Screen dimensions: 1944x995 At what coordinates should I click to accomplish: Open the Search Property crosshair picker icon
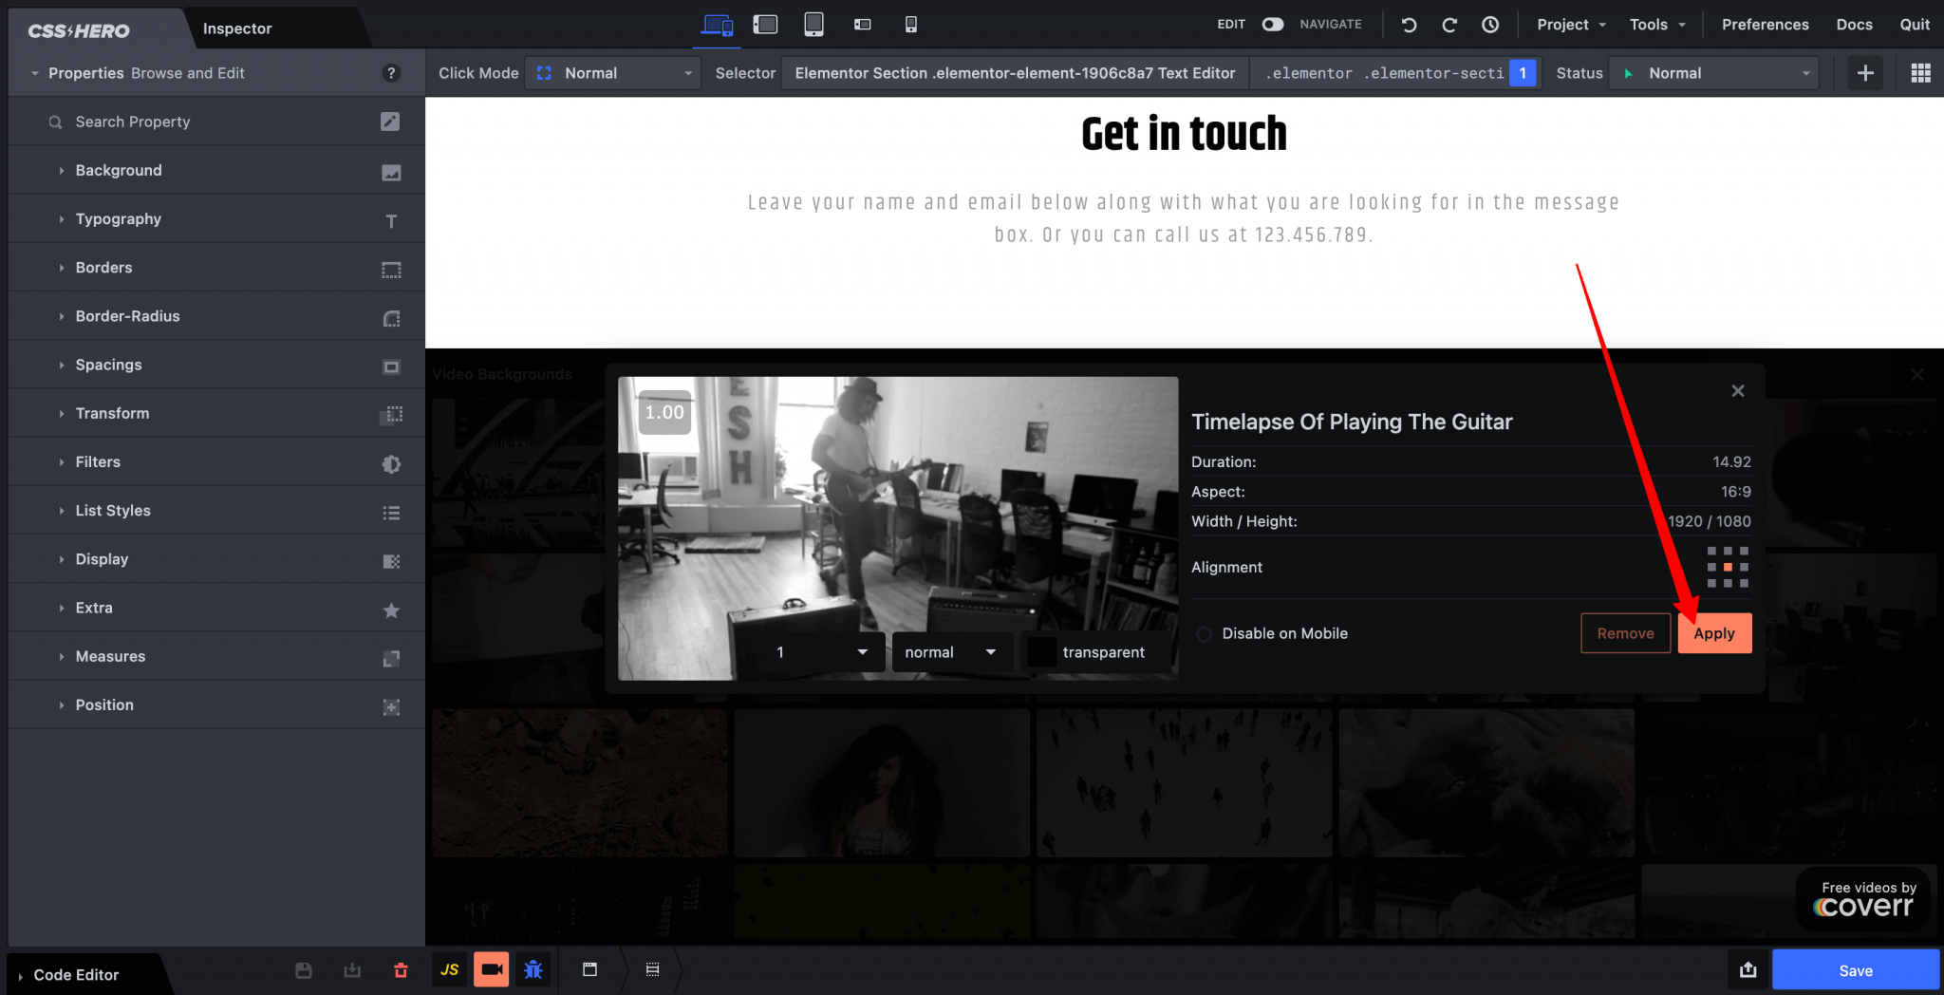click(390, 122)
